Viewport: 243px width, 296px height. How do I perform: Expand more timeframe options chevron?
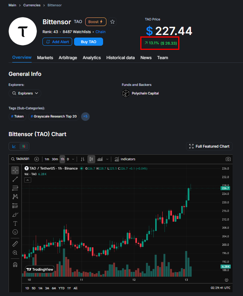tap(73, 159)
